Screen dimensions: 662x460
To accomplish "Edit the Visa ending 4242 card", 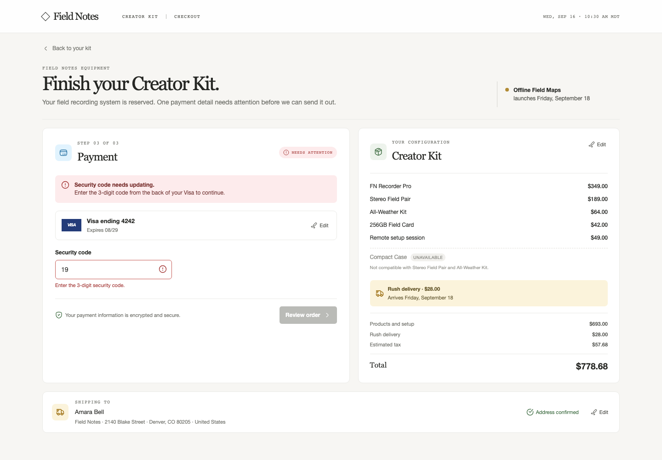I will (x=320, y=225).
